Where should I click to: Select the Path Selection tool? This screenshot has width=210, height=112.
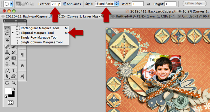[x=7, y=76]
